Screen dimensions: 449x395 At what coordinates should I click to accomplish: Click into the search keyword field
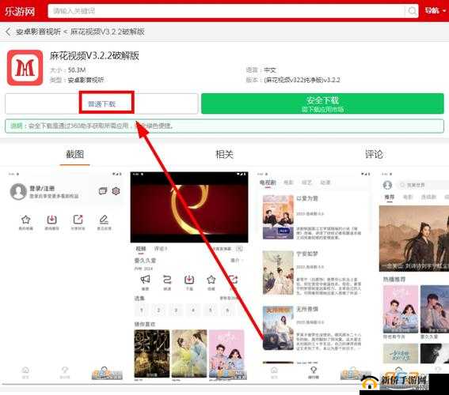tap(226, 11)
